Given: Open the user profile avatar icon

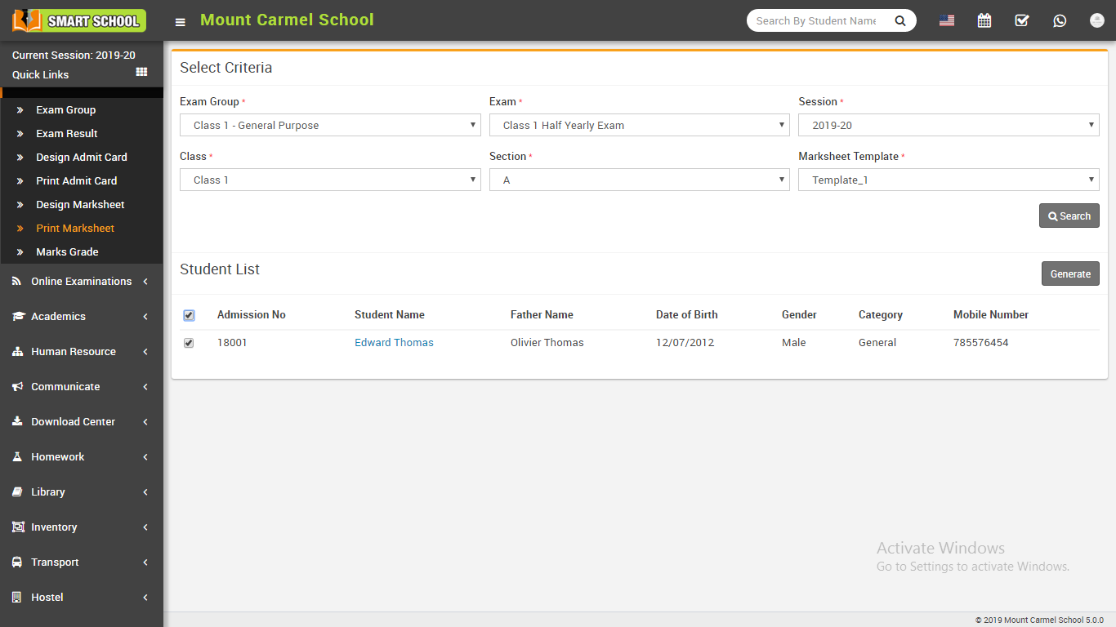Looking at the screenshot, I should point(1096,20).
